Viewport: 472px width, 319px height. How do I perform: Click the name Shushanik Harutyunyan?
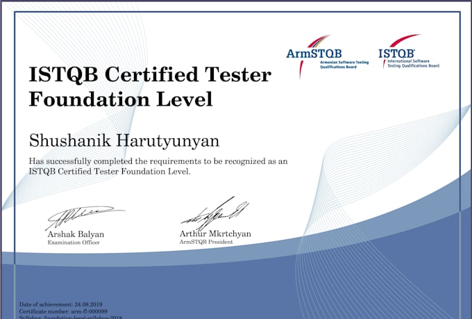coord(124,141)
